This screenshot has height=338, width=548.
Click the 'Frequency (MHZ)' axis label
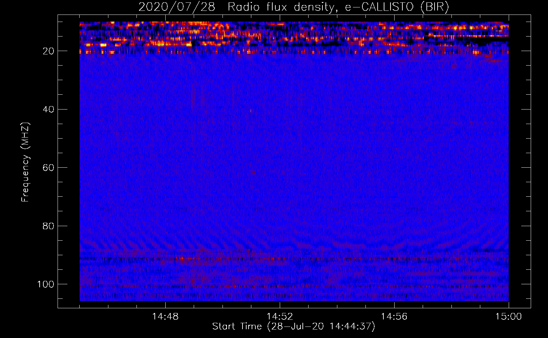tap(25, 162)
